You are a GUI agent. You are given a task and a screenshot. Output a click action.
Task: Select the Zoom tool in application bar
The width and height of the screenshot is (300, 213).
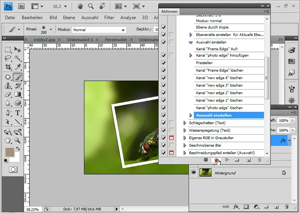[x=91, y=6]
